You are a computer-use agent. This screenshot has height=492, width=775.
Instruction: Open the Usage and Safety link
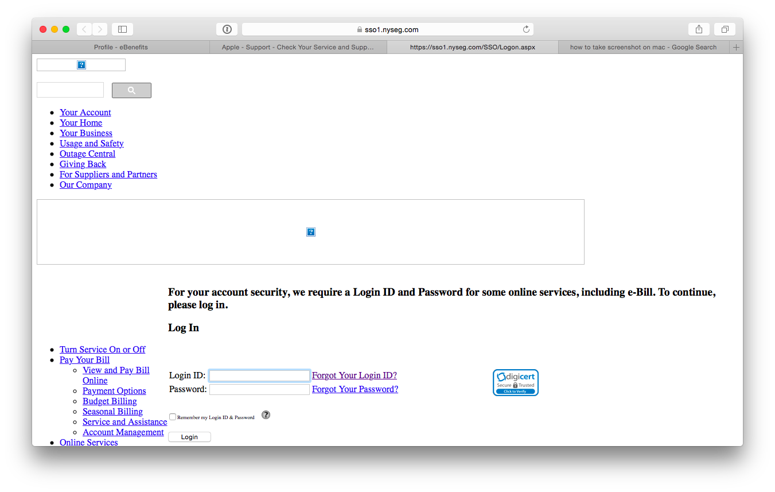click(x=92, y=144)
